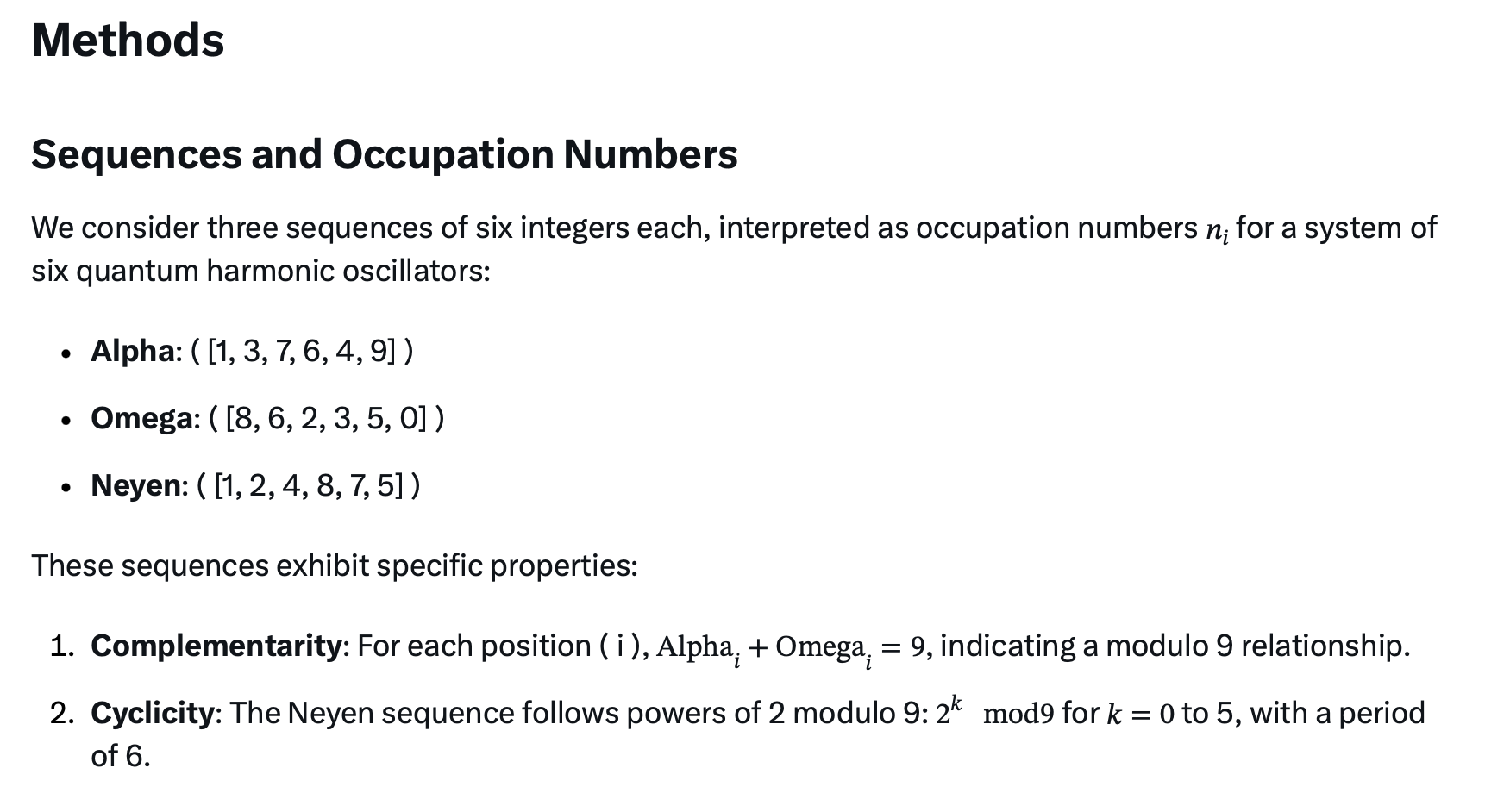
Task: Click the Sequences and Occupation Numbers heading
Action: pos(384,154)
